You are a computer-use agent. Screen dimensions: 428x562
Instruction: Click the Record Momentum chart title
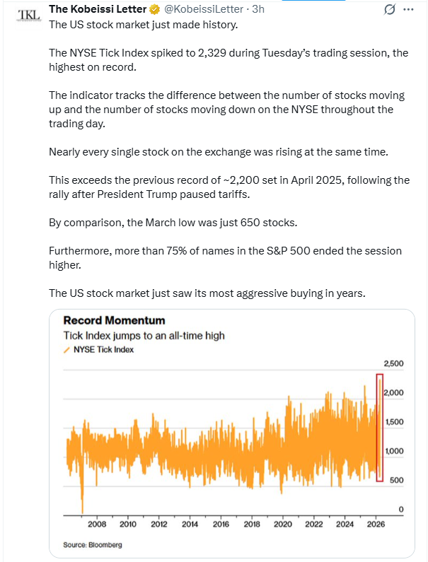(x=114, y=321)
